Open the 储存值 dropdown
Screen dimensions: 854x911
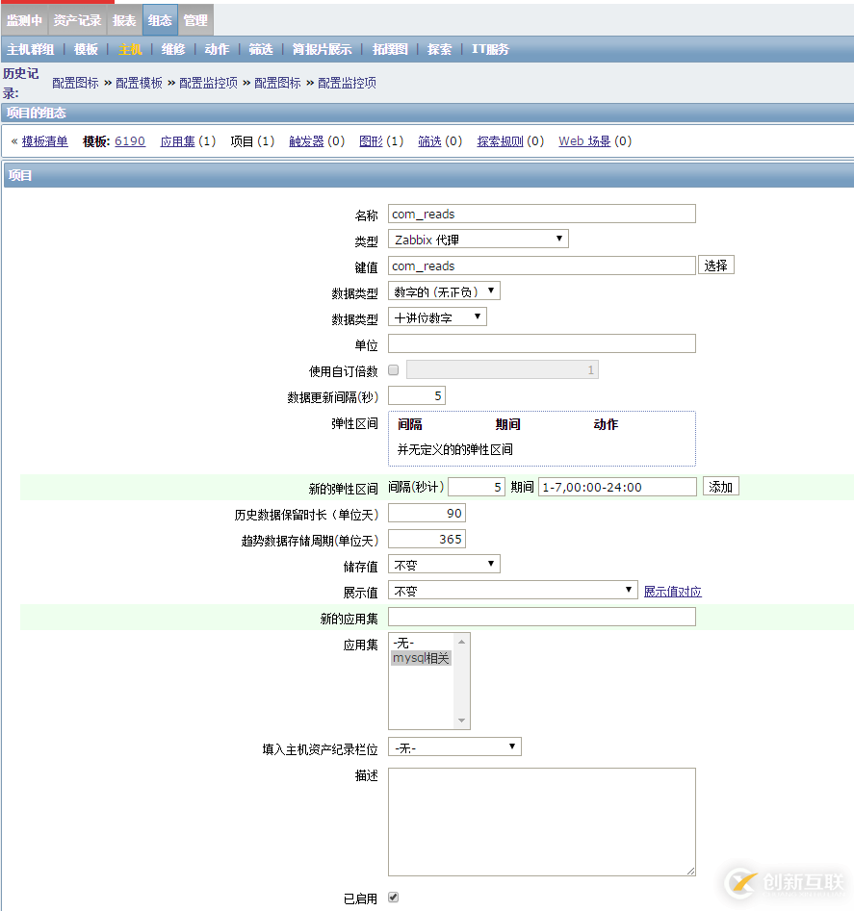(444, 564)
